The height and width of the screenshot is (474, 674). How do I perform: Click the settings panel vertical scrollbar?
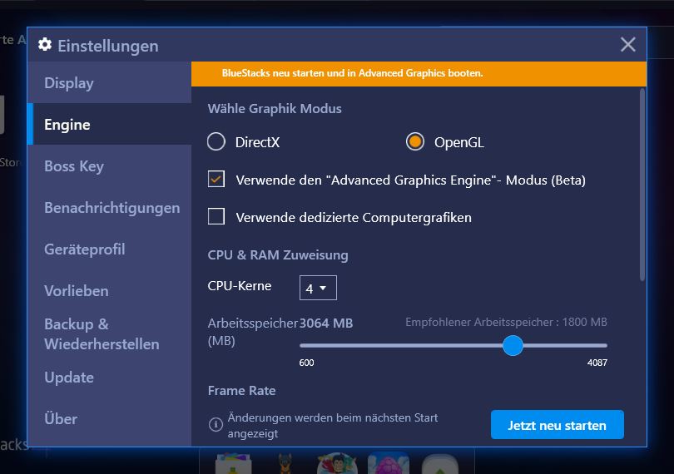coord(642,185)
